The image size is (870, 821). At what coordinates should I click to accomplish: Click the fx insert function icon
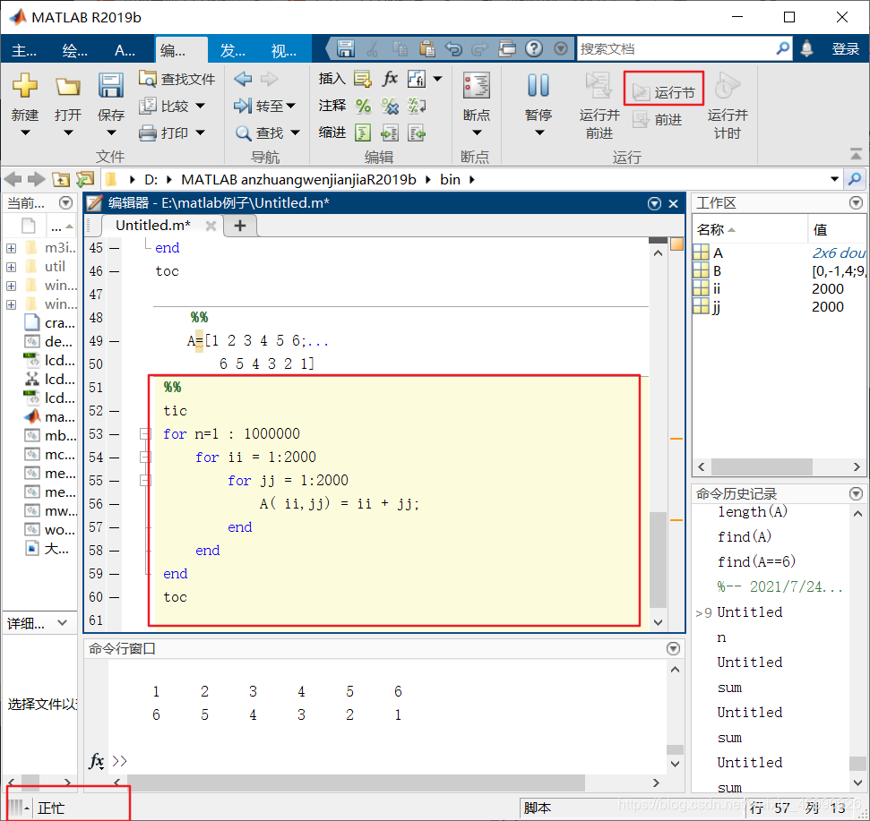click(390, 79)
